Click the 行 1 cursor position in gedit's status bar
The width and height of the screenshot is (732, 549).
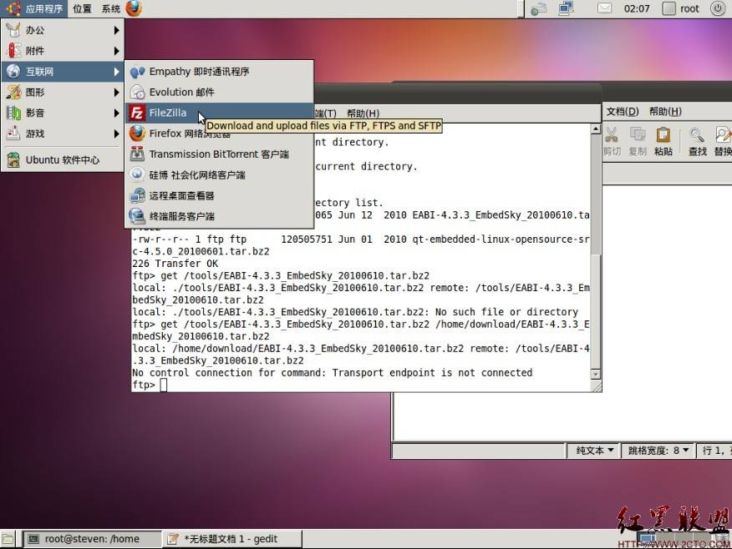714,451
